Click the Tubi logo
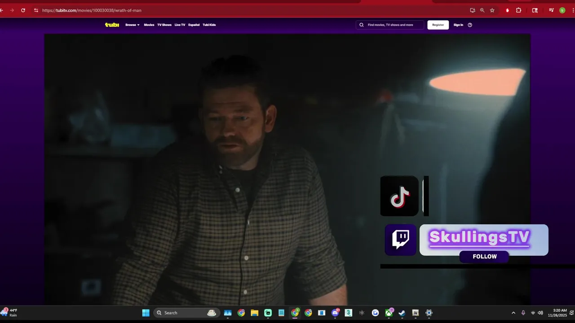The image size is (575, 323). (x=112, y=25)
